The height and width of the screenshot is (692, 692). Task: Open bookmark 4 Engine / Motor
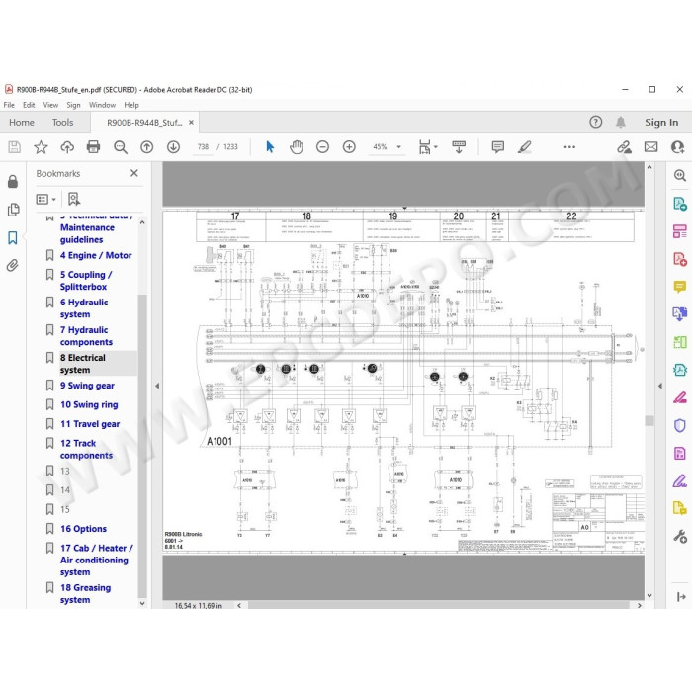click(96, 255)
